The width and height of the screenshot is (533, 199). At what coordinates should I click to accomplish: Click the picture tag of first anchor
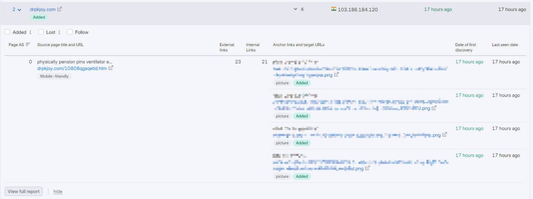282,83
